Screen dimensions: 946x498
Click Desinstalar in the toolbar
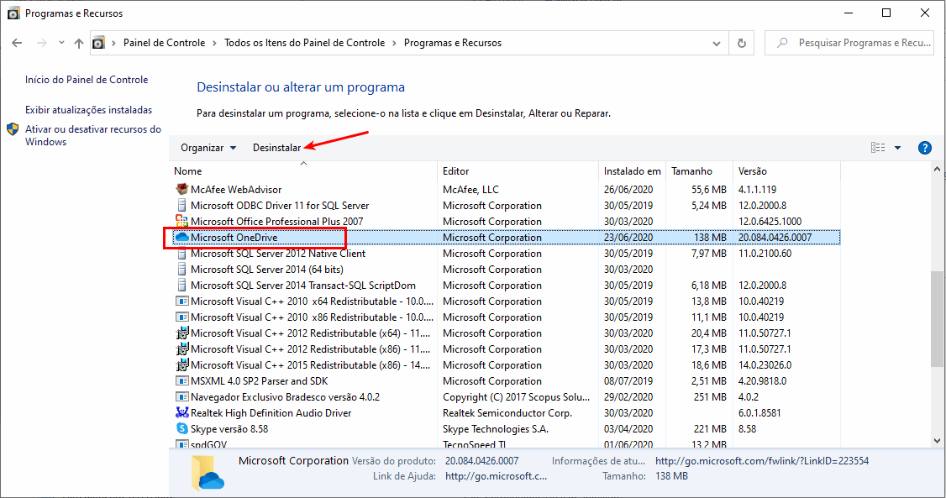(276, 148)
